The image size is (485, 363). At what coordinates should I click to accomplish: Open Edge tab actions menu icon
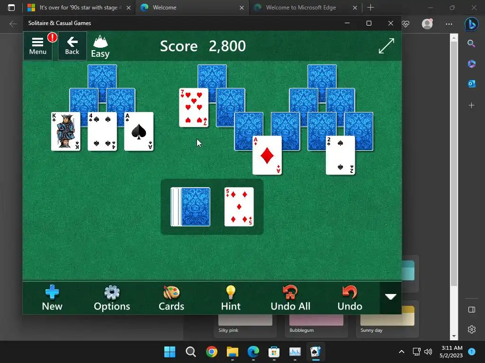[11, 8]
